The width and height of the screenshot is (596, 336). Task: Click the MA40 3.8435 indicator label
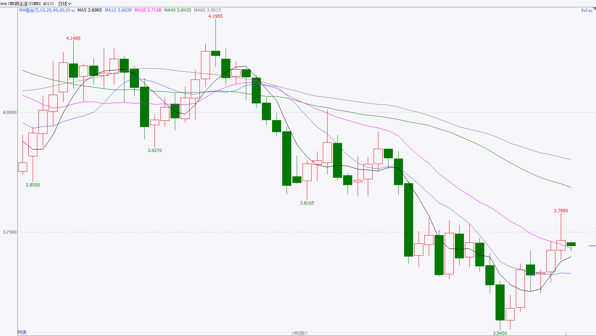pyautogui.click(x=178, y=10)
